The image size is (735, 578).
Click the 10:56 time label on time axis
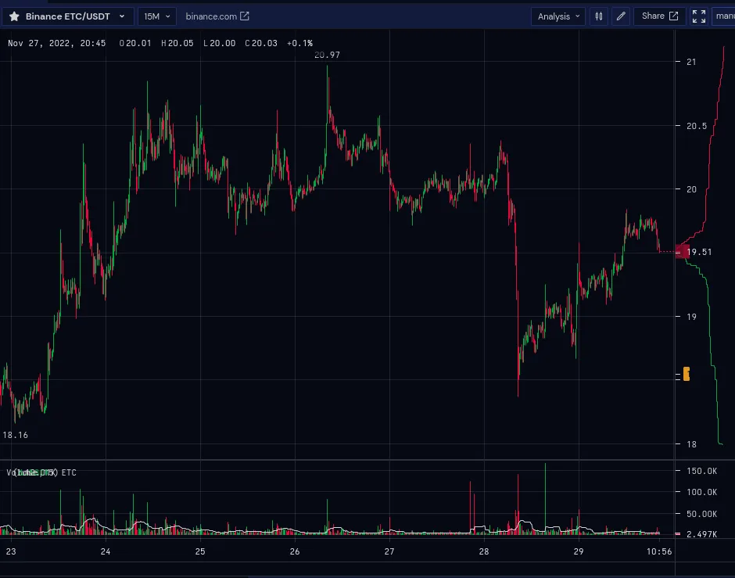(x=661, y=551)
